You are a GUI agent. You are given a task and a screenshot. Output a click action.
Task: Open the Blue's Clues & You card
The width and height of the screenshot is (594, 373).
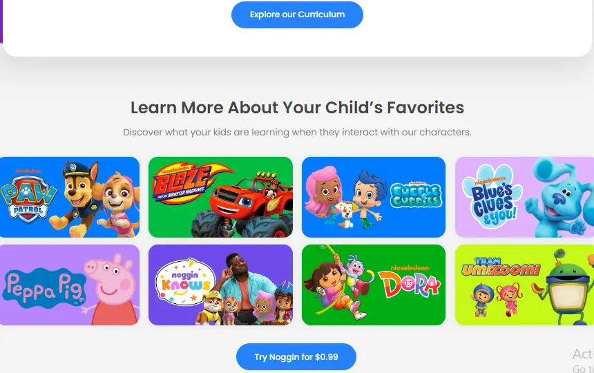(525, 197)
